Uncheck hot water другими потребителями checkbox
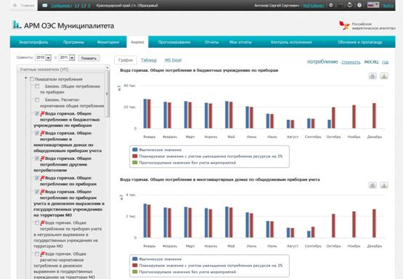The width and height of the screenshot is (403, 279). coord(37,158)
